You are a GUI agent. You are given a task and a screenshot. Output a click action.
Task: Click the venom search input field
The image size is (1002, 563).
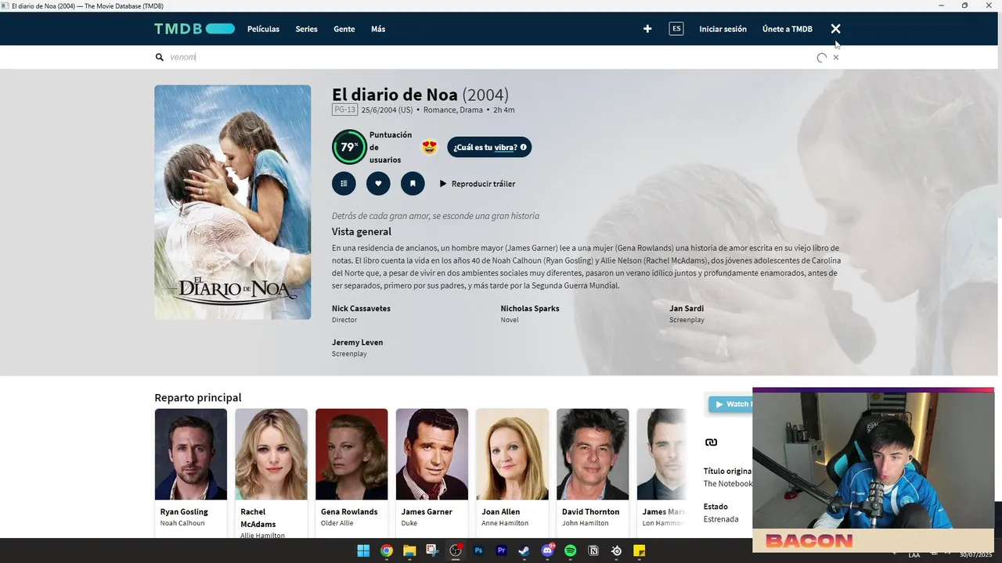pyautogui.click(x=489, y=57)
